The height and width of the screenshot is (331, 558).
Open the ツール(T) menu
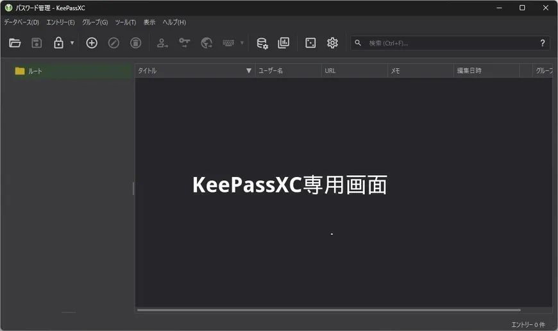(x=126, y=22)
